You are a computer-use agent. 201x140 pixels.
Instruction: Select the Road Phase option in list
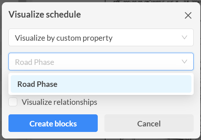coord(101,84)
